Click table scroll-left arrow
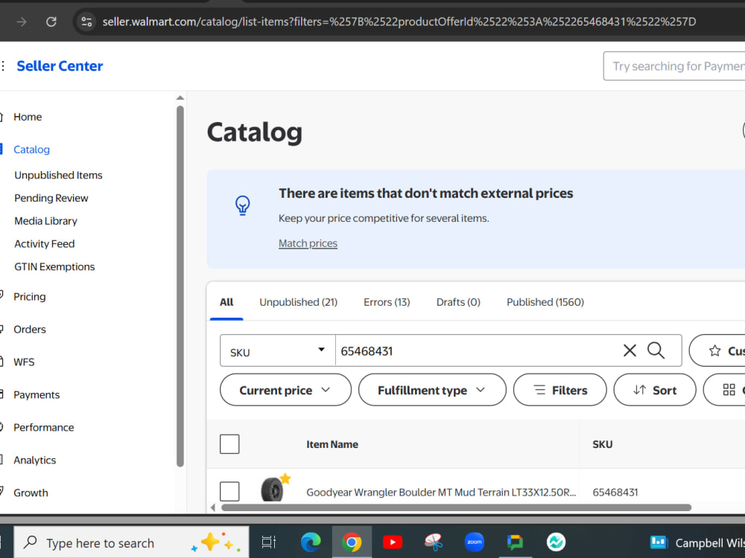 [x=213, y=507]
